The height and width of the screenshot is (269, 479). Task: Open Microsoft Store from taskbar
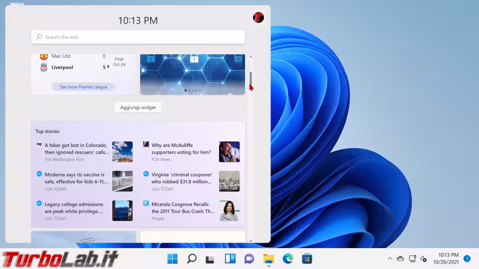click(307, 259)
